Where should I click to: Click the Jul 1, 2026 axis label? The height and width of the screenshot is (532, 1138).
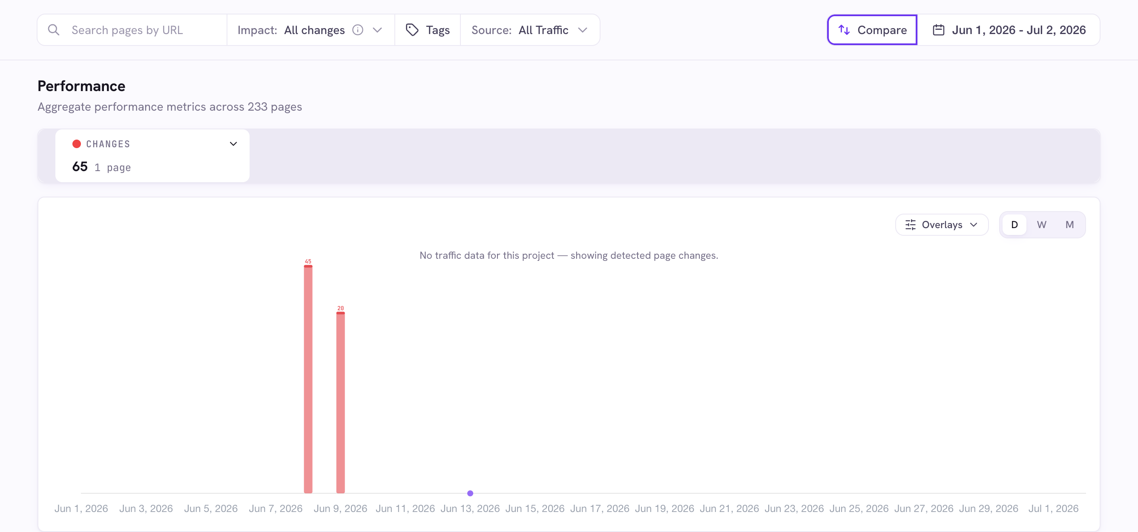point(1053,509)
